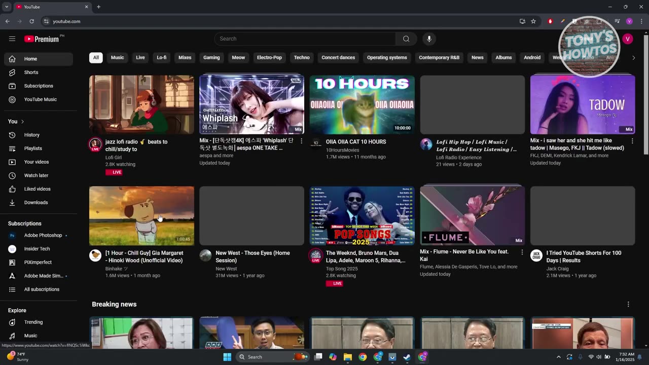The image size is (649, 365).
Task: Open Steam from the taskbar
Action: pyautogui.click(x=407, y=357)
